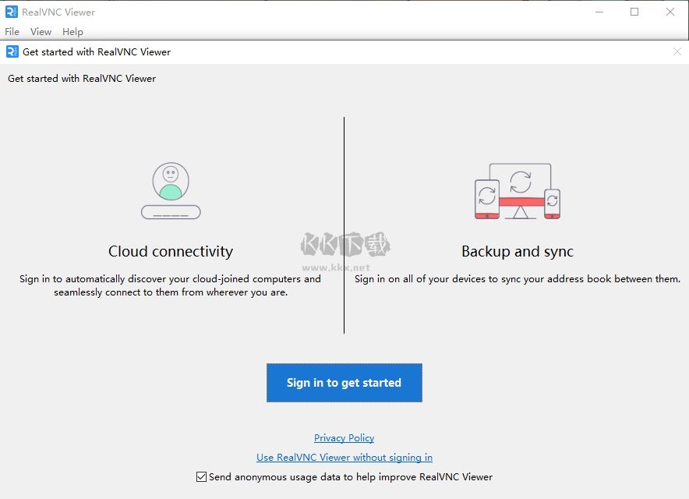Uncheck the Send anonymous usage data checkbox

tap(200, 476)
